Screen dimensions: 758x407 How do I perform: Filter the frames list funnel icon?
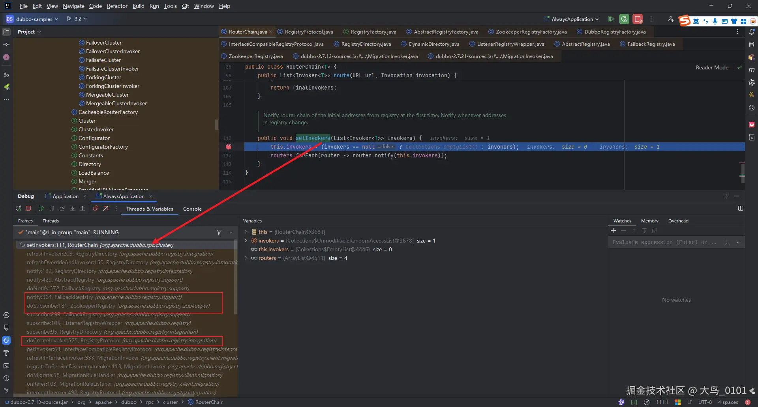(219, 232)
